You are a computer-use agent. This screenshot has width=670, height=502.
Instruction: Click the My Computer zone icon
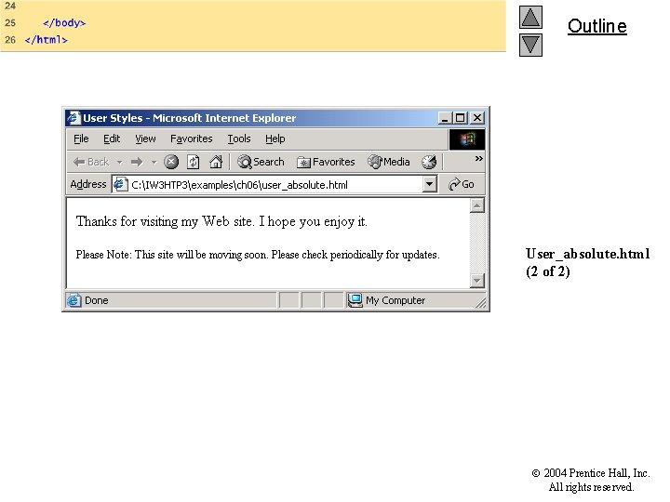pyautogui.click(x=355, y=300)
